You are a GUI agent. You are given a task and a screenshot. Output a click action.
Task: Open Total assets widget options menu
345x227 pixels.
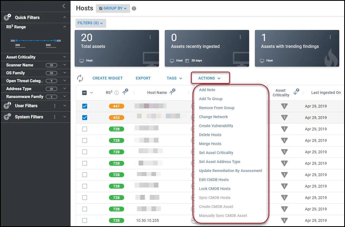click(150, 37)
